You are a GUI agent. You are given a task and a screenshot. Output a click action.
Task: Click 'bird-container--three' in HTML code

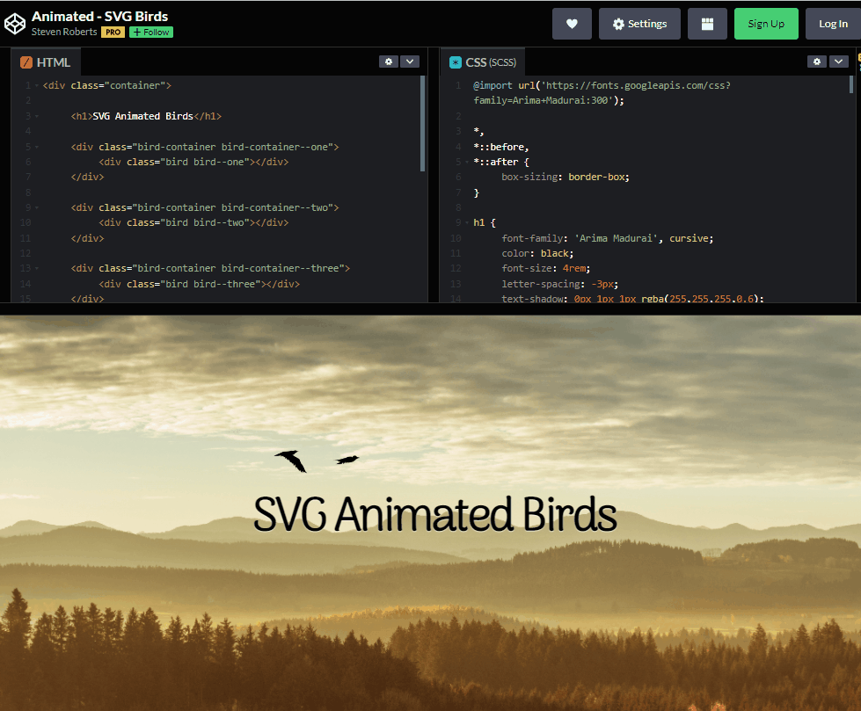(x=280, y=268)
